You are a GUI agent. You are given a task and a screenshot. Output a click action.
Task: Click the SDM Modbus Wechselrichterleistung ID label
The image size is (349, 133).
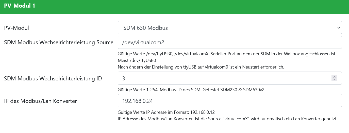(53, 79)
